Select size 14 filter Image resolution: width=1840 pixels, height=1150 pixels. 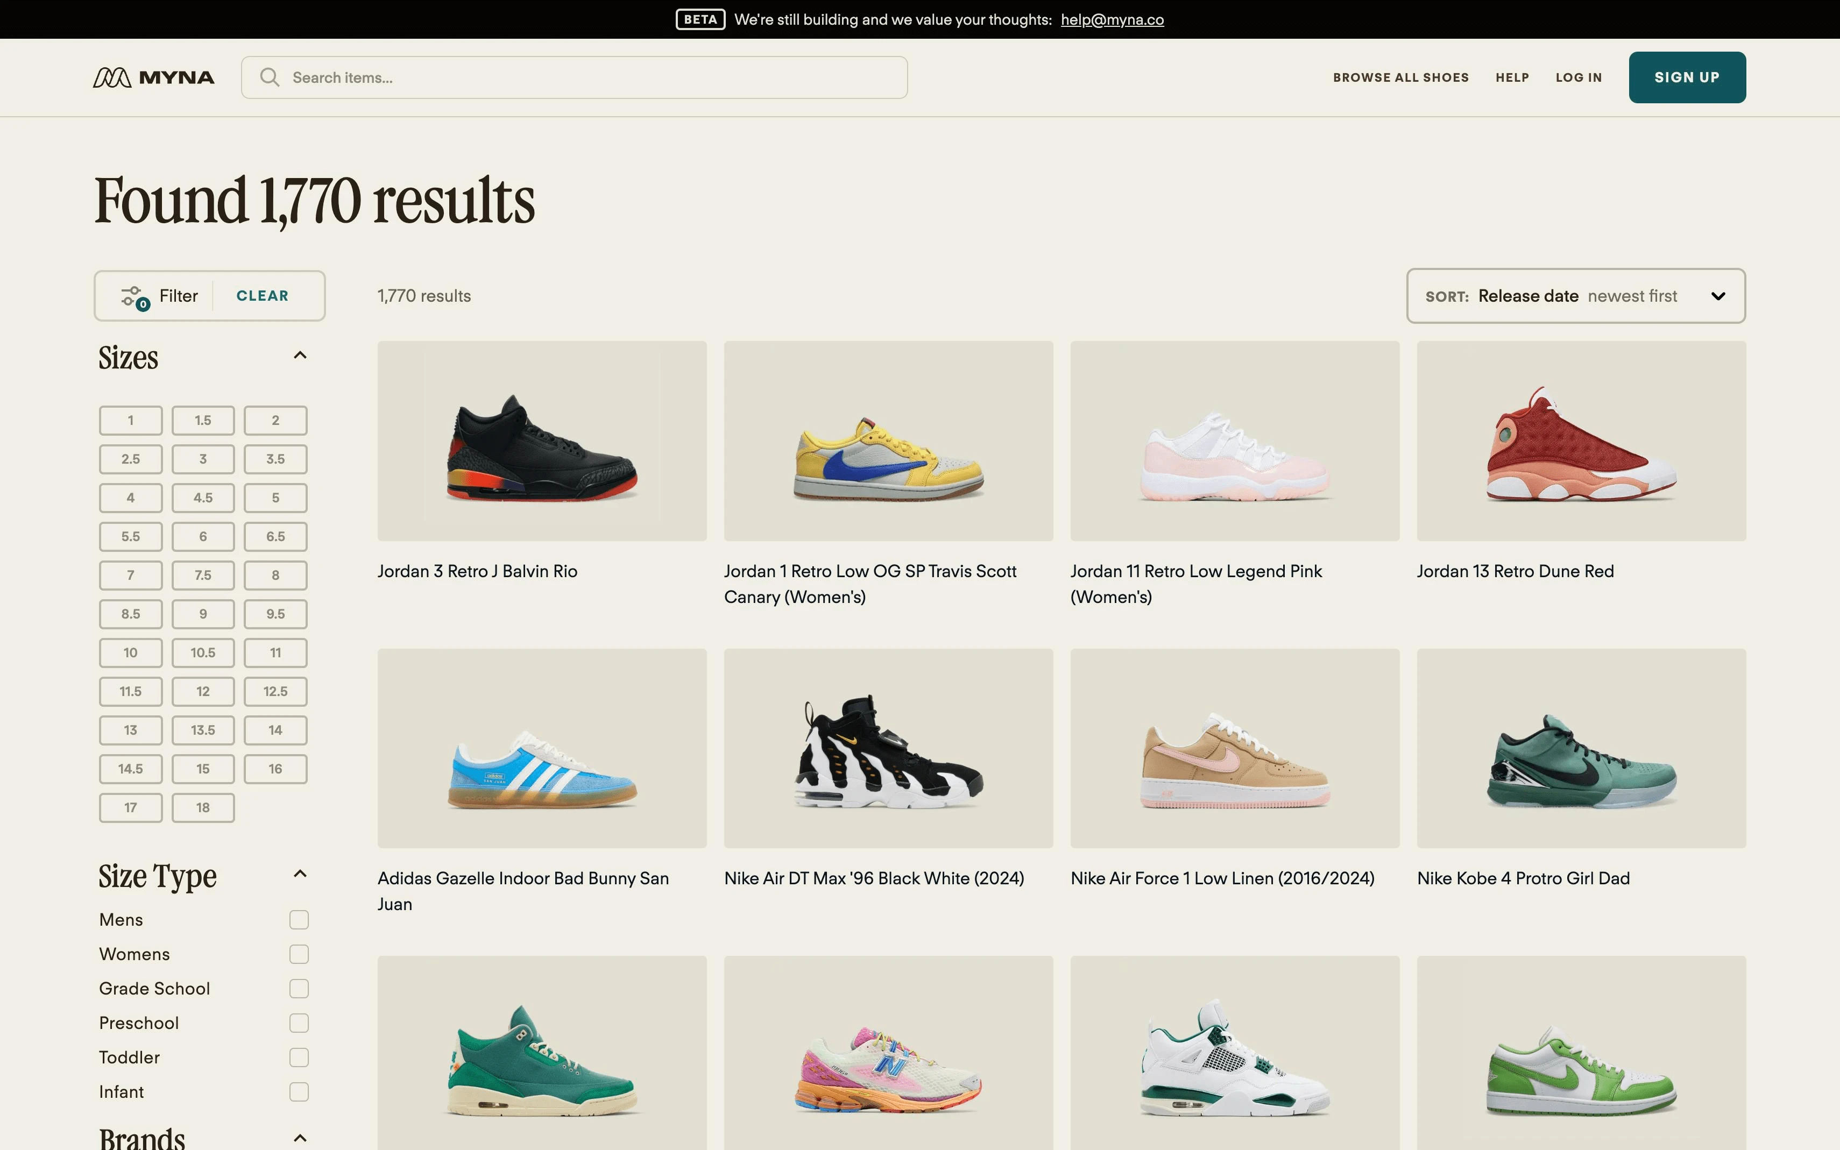(275, 730)
